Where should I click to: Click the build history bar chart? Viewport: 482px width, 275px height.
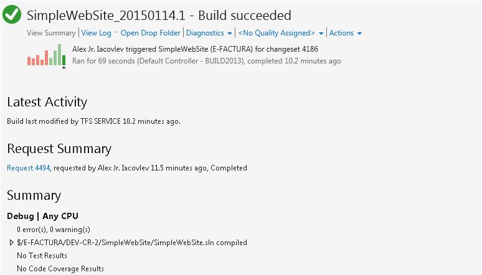point(47,55)
